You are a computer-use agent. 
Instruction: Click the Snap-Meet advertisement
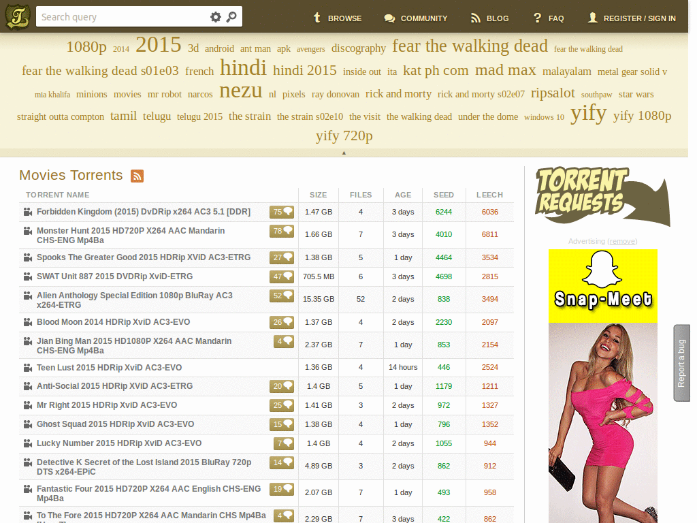pyautogui.click(x=603, y=385)
